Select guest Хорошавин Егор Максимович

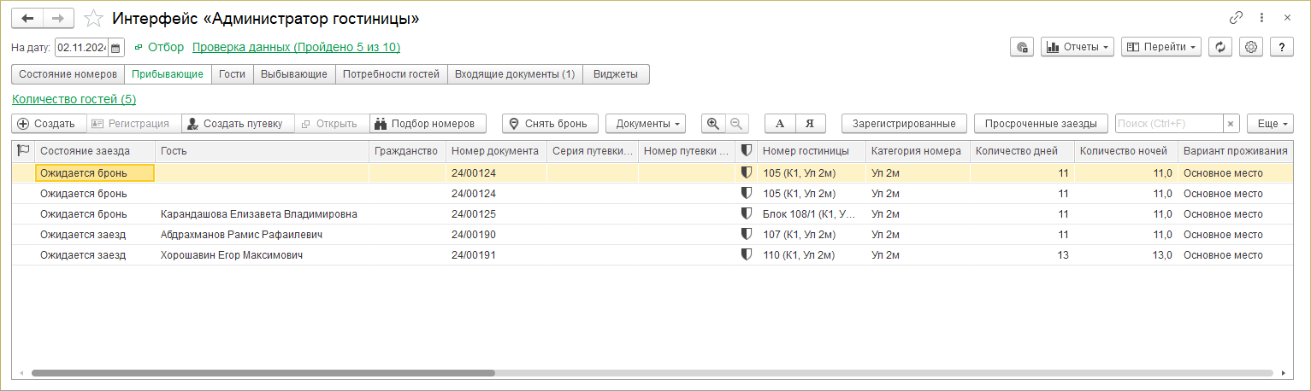232,255
